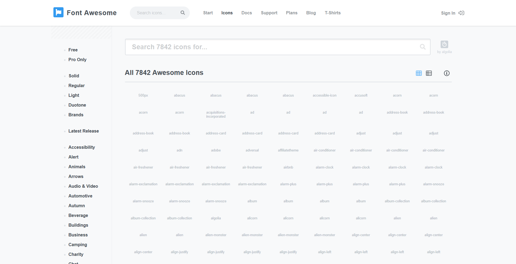Open the adversal icon entry
This screenshot has height=264, width=516.
click(252, 150)
